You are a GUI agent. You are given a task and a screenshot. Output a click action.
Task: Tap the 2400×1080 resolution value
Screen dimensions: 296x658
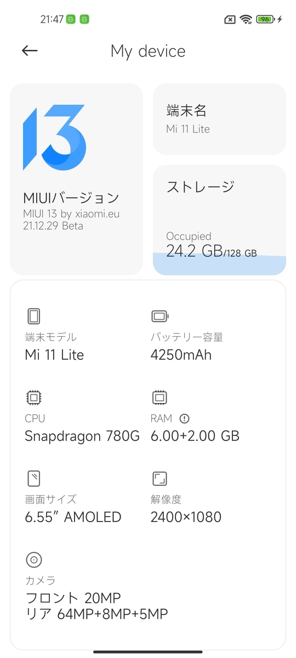pyautogui.click(x=186, y=517)
